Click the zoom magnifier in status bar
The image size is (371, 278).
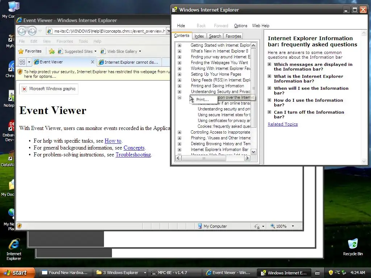click(x=272, y=226)
